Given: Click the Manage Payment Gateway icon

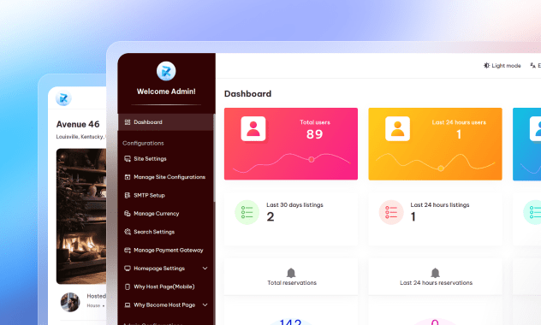Looking at the screenshot, I should [128, 251].
